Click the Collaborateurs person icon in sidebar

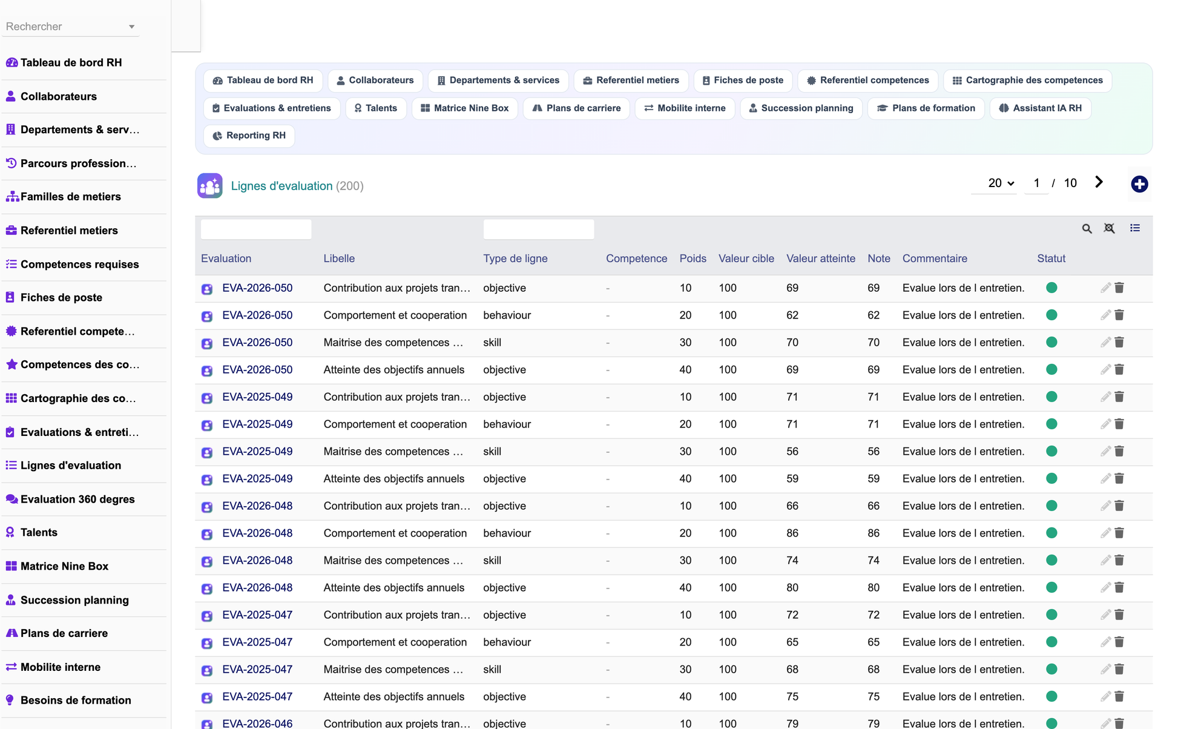click(11, 96)
